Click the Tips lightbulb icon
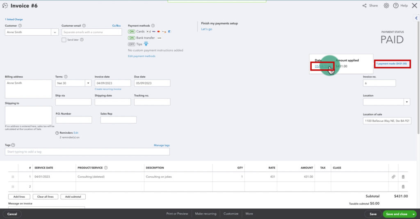Screen dimensions: 420x219 coord(146,43)
